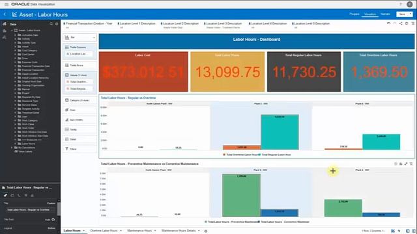Click the Filters funnel icon in grammar panel
This screenshot has height=234, width=417.
[x=66, y=149]
